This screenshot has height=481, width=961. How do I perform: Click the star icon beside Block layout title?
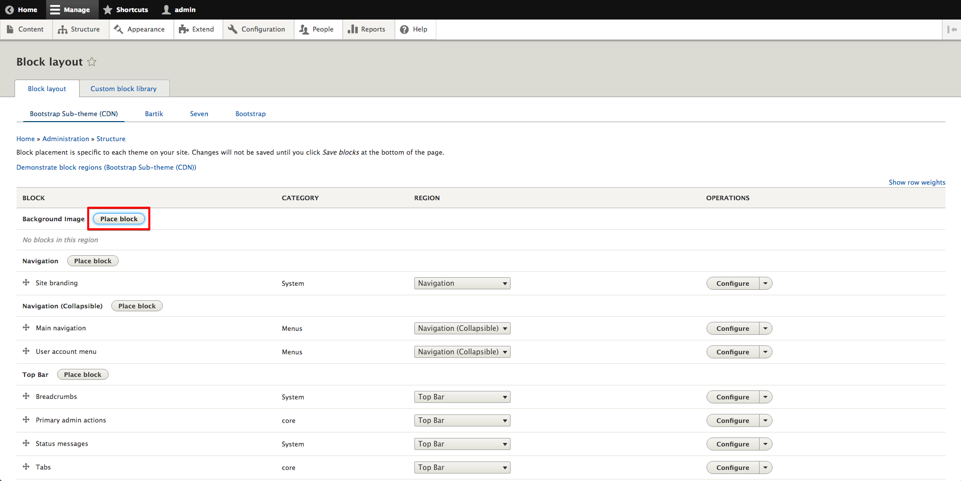pyautogui.click(x=92, y=62)
